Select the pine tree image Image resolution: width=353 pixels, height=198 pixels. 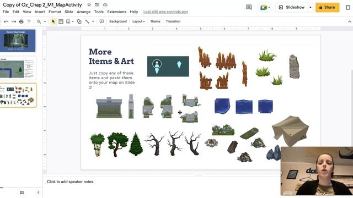136,144
